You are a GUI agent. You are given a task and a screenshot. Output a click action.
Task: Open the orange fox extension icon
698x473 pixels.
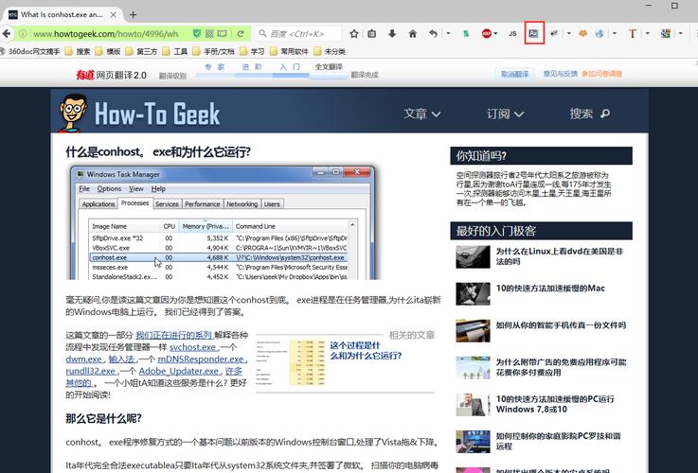[582, 33]
